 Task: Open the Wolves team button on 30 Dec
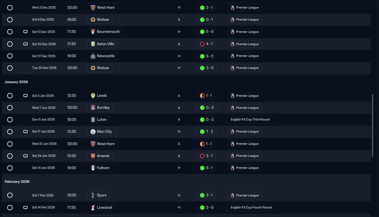(x=100, y=68)
